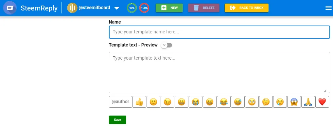
Task: Toggle the Template text Preview switch
Action: [x=167, y=45]
